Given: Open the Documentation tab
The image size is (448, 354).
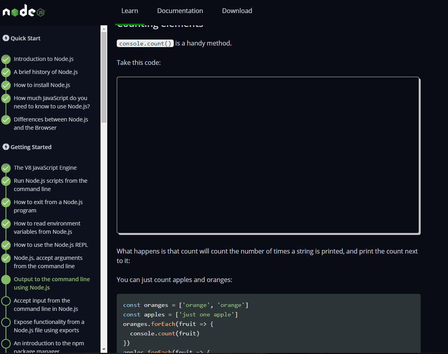Looking at the screenshot, I should point(180,11).
